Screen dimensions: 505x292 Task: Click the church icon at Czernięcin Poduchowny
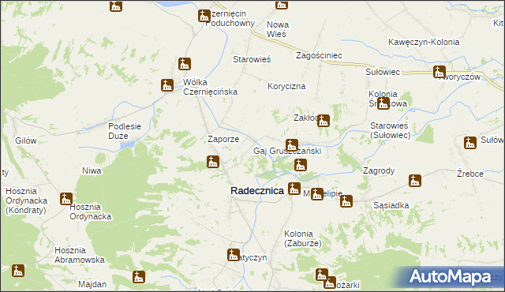(204, 16)
